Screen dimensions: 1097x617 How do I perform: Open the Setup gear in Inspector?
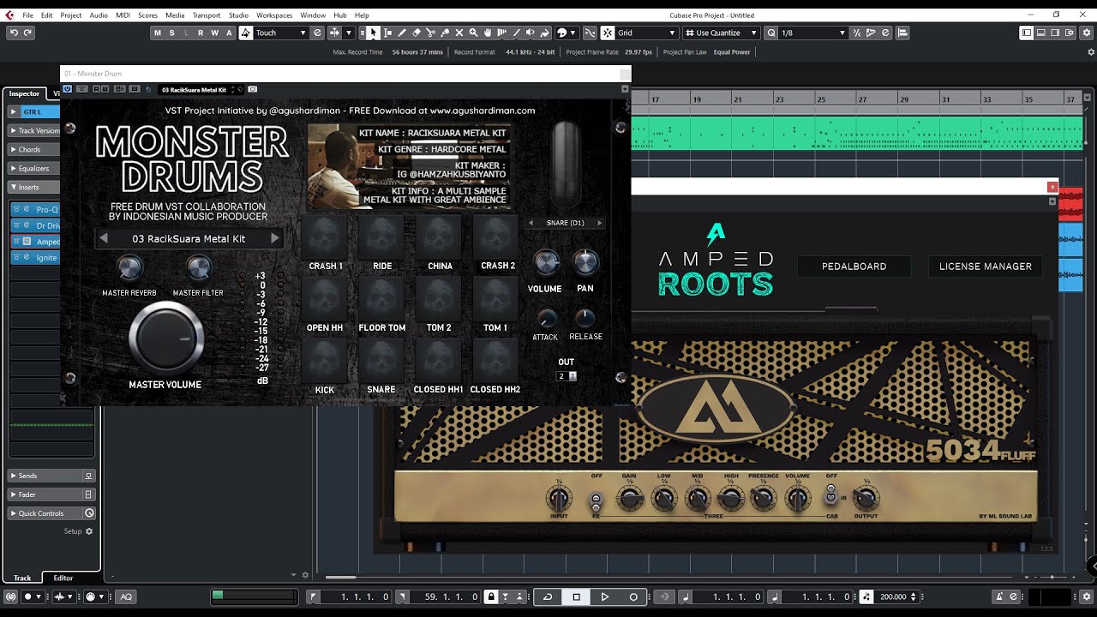point(88,531)
